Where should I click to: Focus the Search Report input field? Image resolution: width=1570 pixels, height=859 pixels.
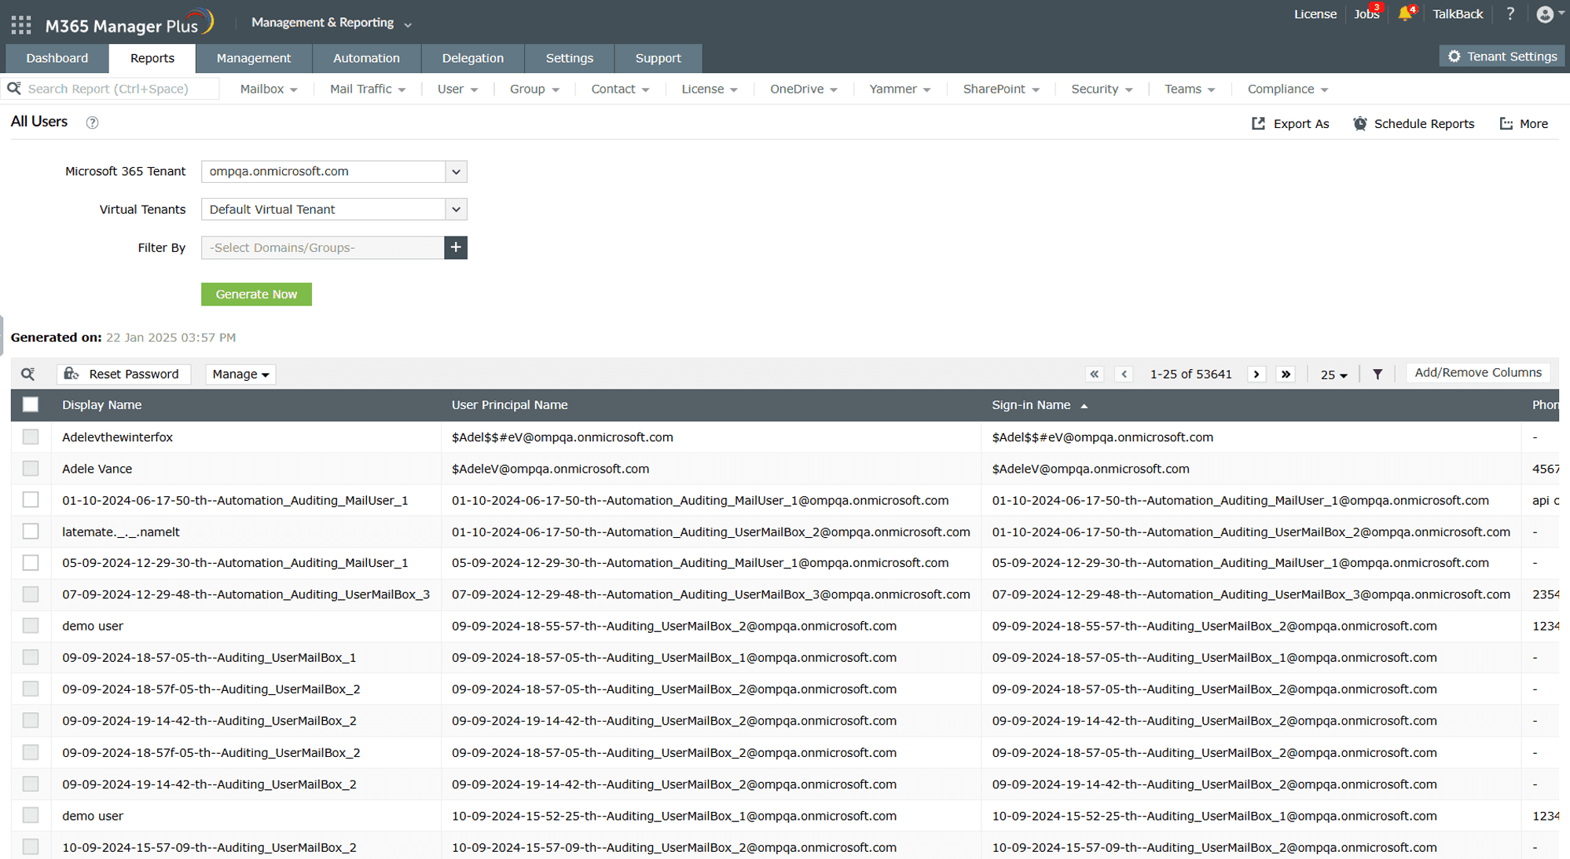pos(118,89)
